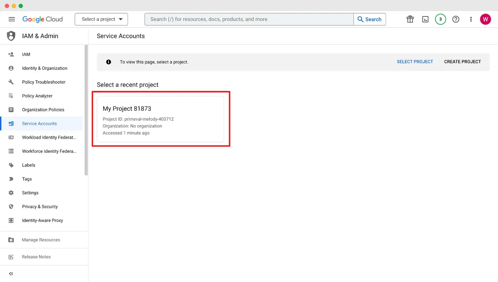Open the hamburger navigation menu
This screenshot has width=498, height=282.
click(x=12, y=19)
